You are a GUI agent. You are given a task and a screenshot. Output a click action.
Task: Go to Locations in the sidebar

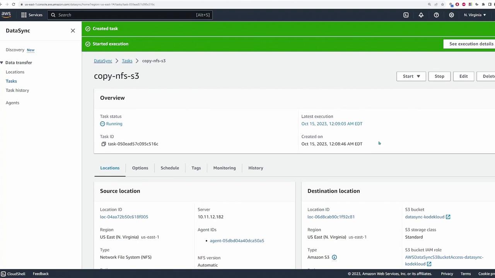15,72
